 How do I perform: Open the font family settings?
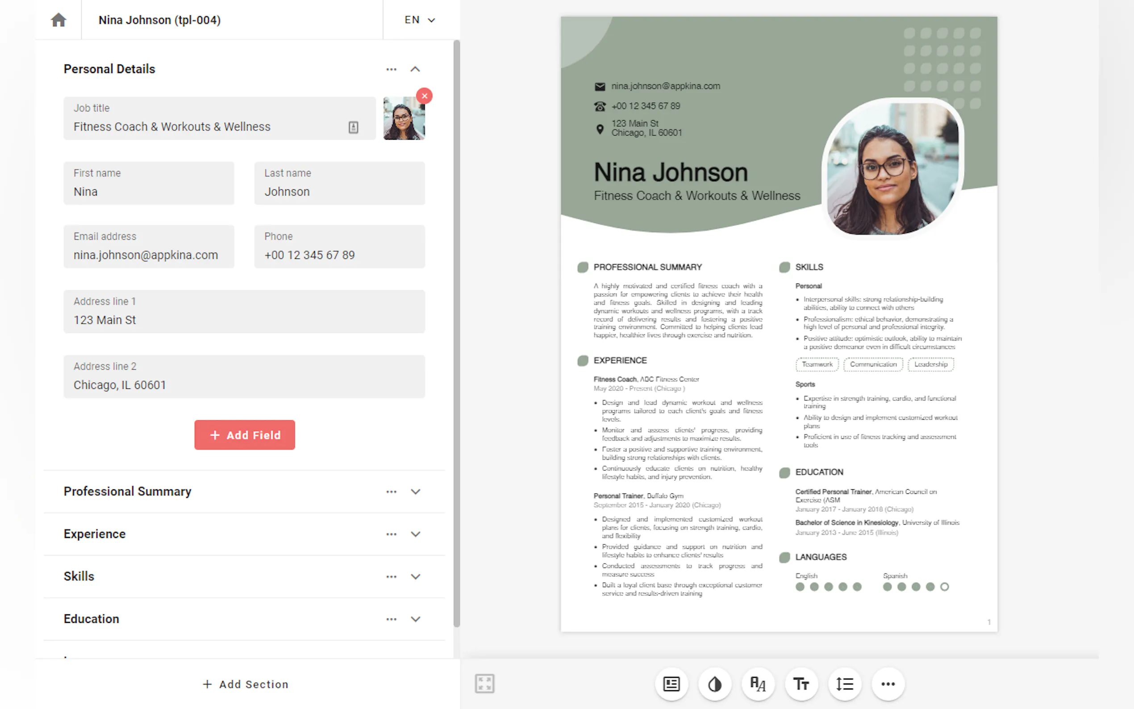[758, 684]
